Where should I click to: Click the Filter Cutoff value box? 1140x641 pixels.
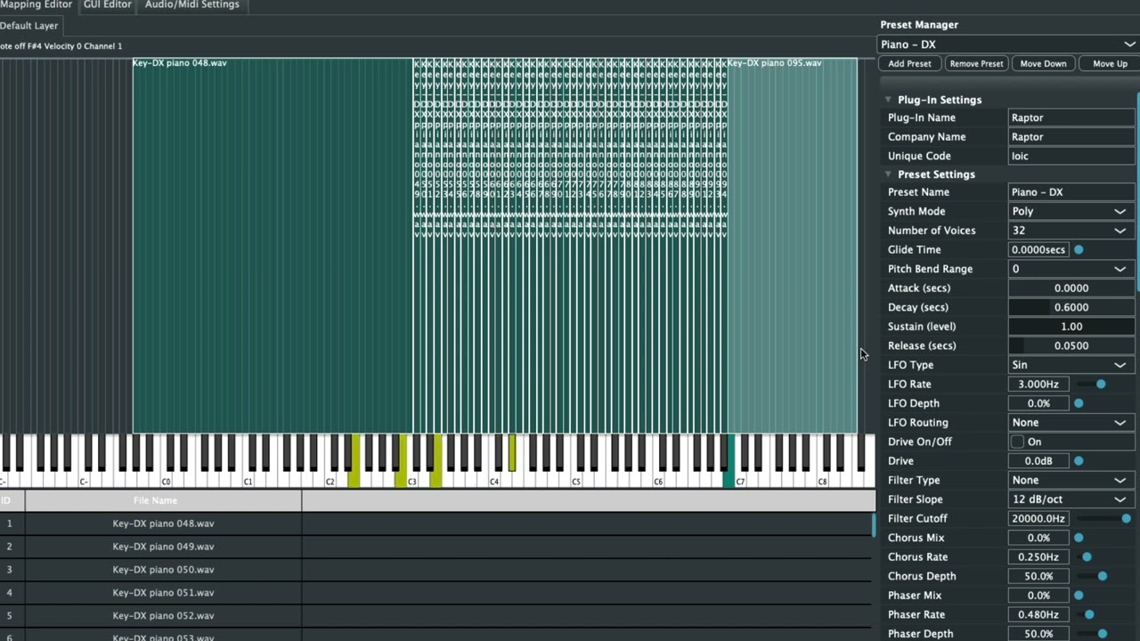pos(1038,519)
